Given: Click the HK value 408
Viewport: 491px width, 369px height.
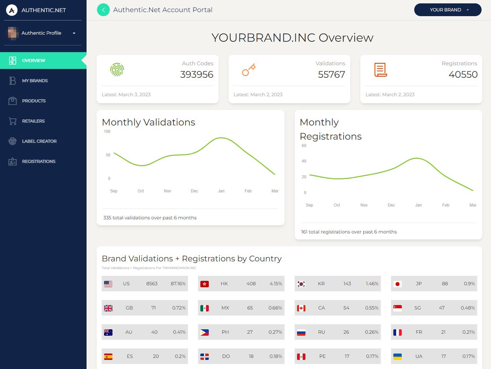Looking at the screenshot, I should point(251,284).
